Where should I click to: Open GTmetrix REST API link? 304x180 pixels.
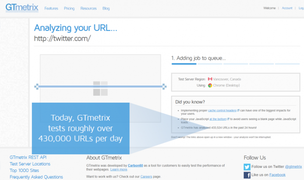click(28, 157)
